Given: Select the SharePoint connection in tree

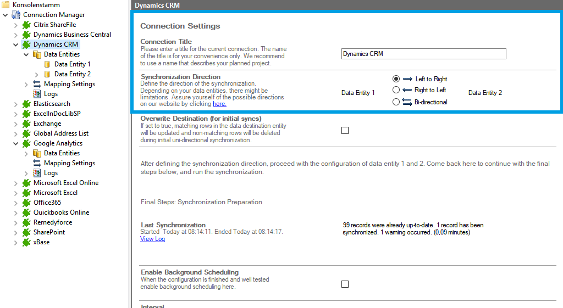Looking at the screenshot, I should (x=49, y=232).
